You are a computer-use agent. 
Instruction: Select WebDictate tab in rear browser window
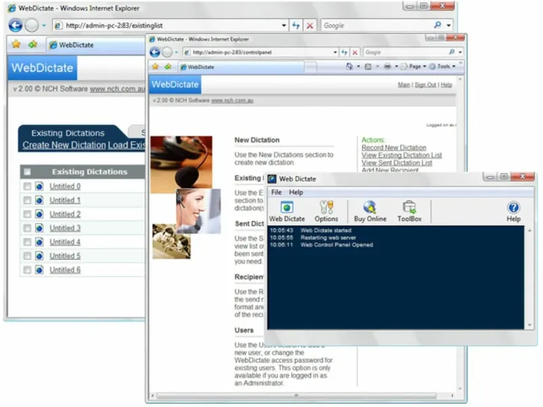[96, 45]
